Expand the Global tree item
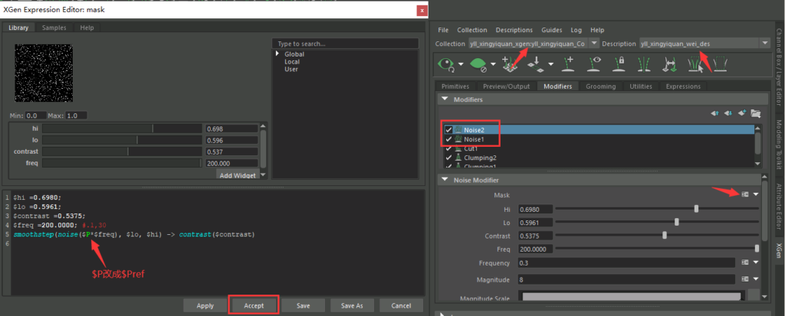Viewport: 785px width, 316px height. pos(278,54)
